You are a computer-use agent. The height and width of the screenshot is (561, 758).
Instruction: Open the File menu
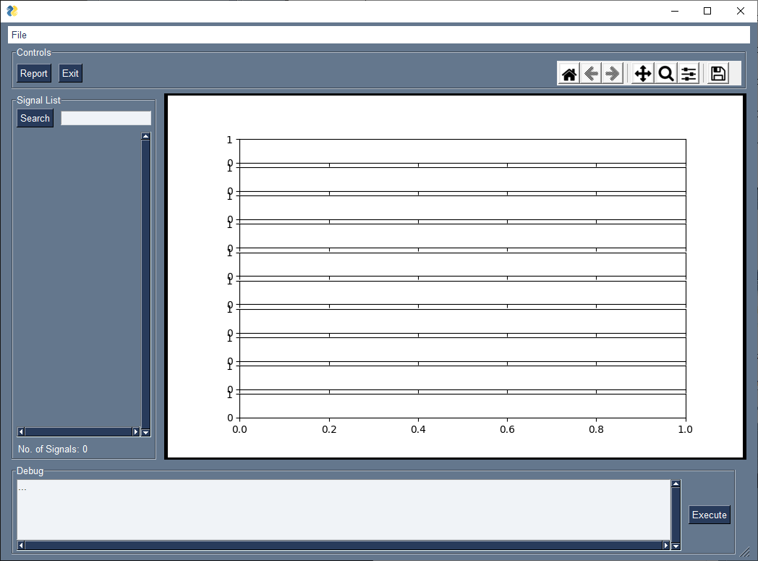click(18, 35)
